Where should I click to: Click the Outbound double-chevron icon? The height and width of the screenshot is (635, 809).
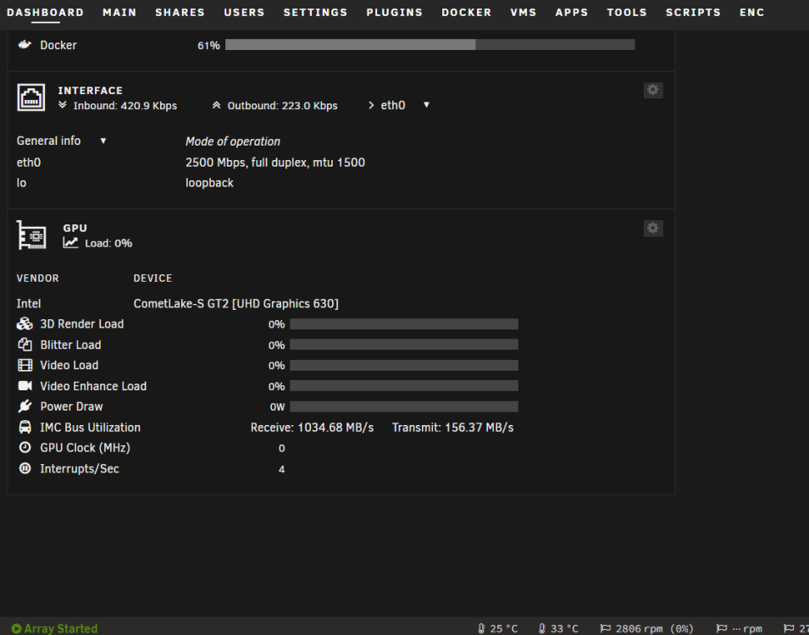216,105
